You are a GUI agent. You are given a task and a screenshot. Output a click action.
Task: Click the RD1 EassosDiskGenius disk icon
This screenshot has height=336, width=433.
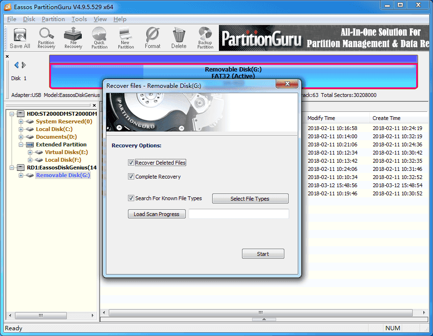tap(21, 168)
